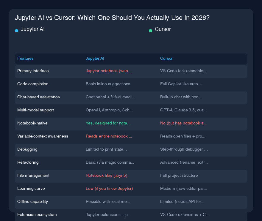262x221 pixels.
Task: Select the Chat-based assistance row label
Action: tap(38, 97)
